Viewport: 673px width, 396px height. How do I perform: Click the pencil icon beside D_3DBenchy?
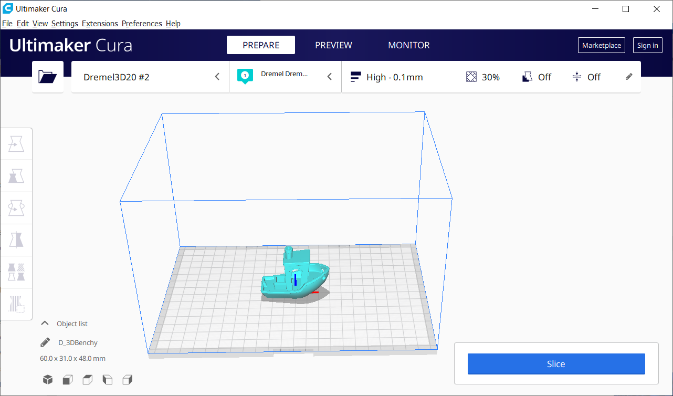tap(45, 342)
